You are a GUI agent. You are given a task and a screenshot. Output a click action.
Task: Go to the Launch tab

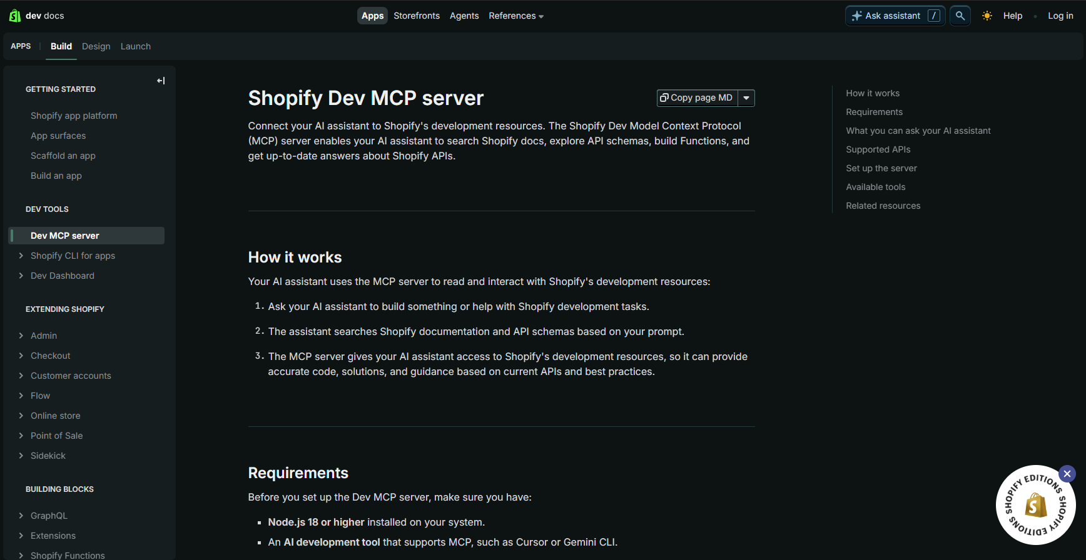(x=135, y=46)
